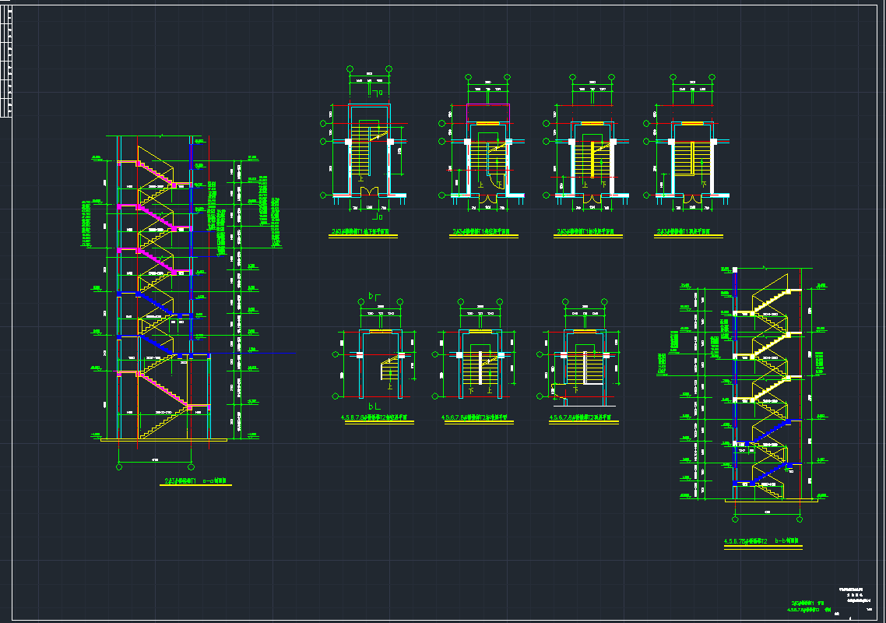The width and height of the screenshot is (886, 623).
Task: Click the right axis bubble below the a-a section
Action: (x=191, y=467)
